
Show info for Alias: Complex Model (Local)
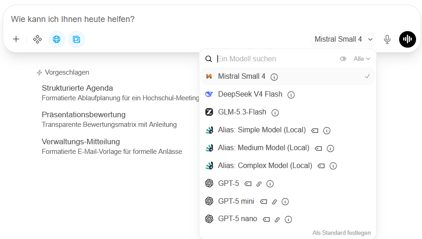(333, 166)
